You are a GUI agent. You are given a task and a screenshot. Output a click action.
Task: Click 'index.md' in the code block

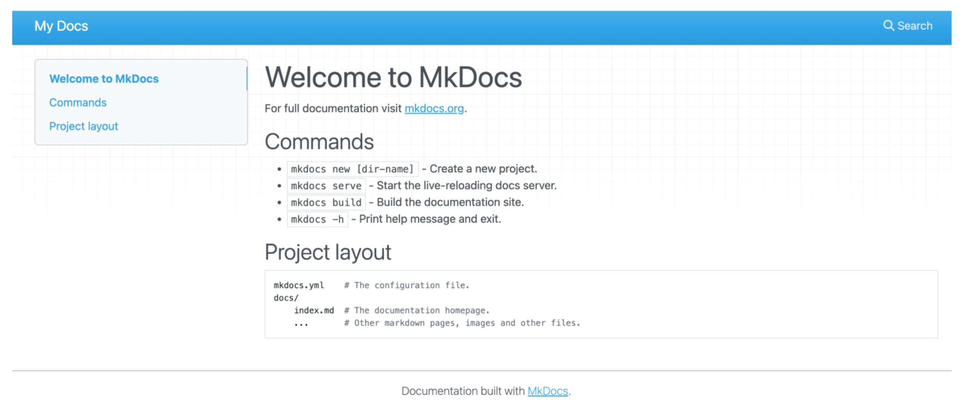click(314, 310)
